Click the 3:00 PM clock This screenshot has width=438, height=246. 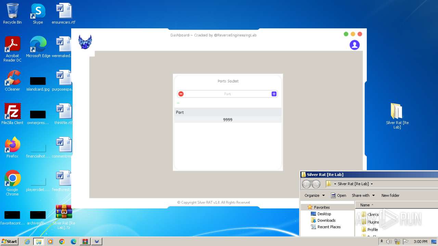(420, 242)
